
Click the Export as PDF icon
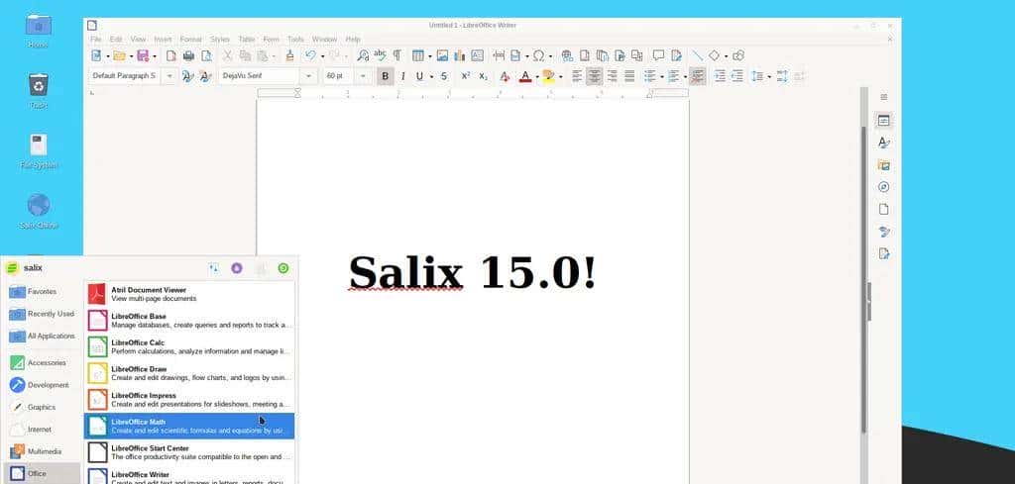pos(170,55)
